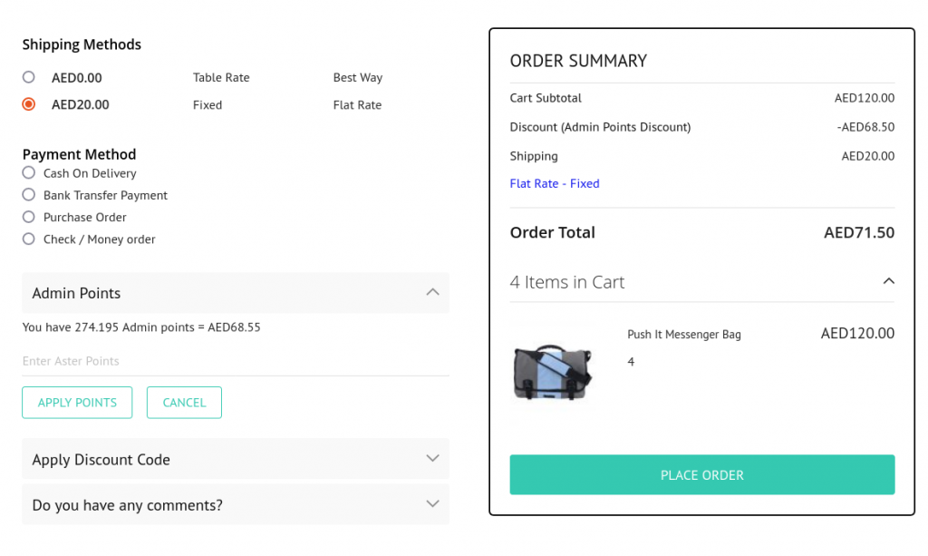Expand the Apply Discount Code section

click(432, 458)
